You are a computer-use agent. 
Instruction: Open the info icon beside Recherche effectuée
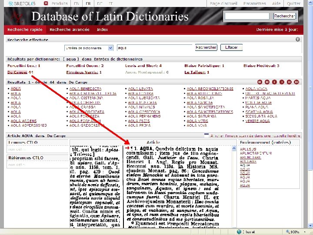point(298,39)
